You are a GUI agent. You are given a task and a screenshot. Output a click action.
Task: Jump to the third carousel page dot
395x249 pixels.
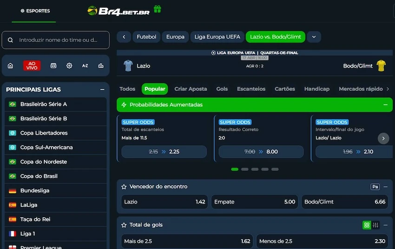pyautogui.click(x=255, y=169)
